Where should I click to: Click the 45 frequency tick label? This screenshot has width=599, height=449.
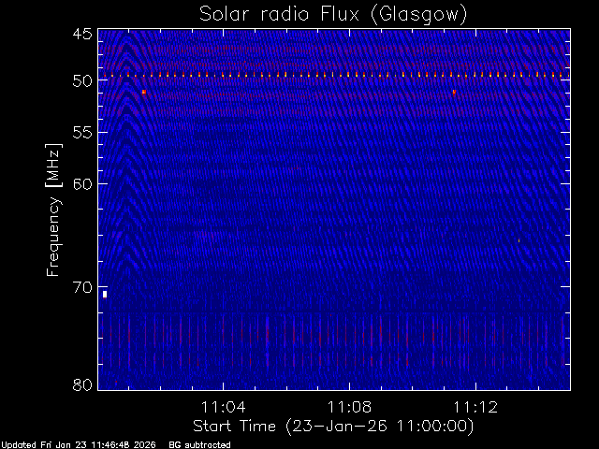82,34
